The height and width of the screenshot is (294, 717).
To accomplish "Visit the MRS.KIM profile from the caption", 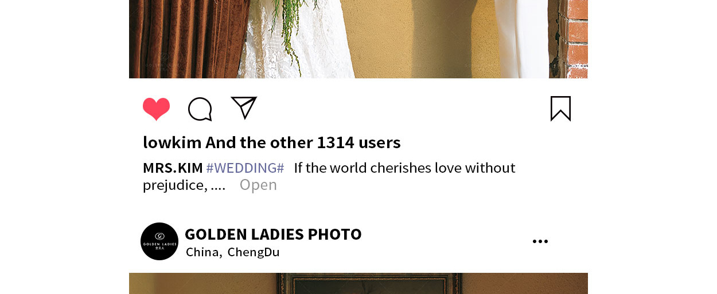I will [173, 168].
